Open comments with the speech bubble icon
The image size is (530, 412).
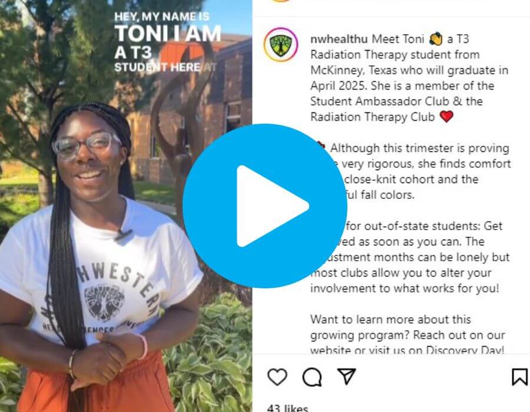coord(312,377)
